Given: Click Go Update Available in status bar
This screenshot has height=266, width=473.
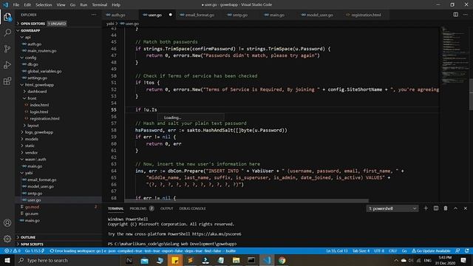Looking at the screenshot, I should pos(431,250).
